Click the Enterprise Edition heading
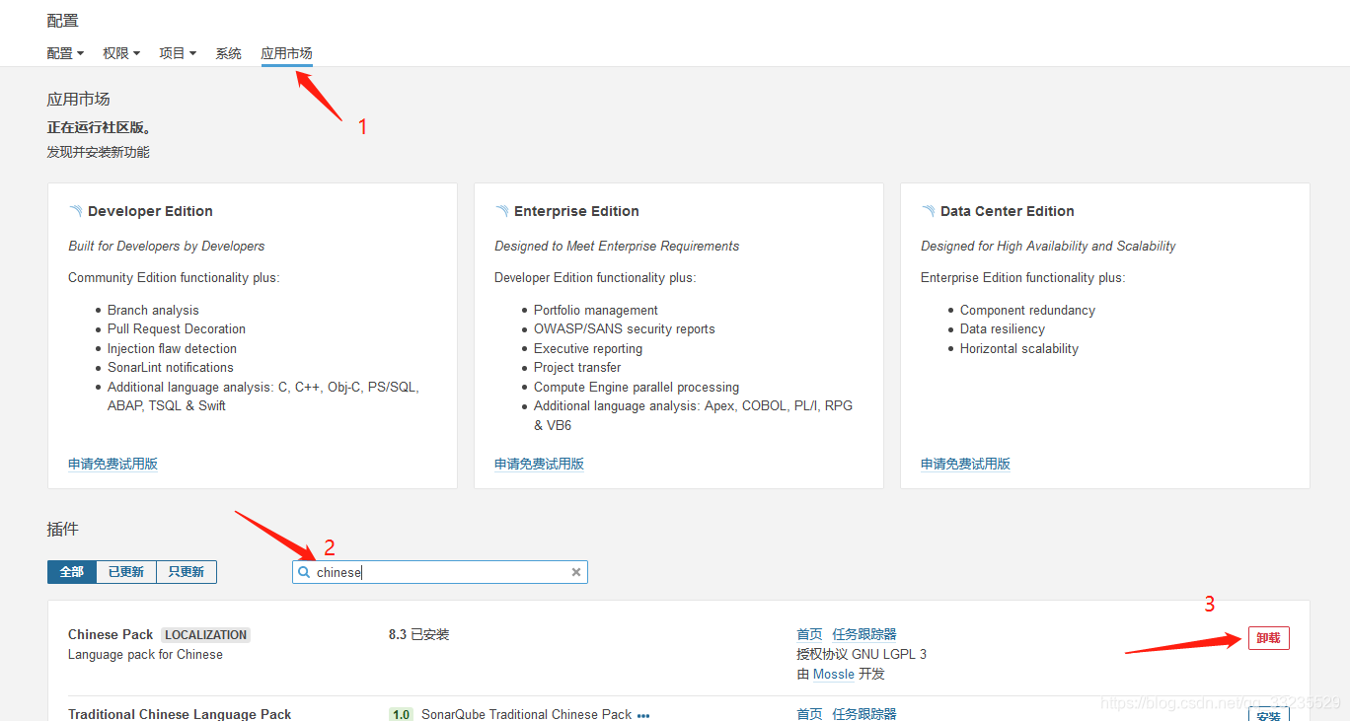Screen dimensions: 1350x721 [576, 211]
